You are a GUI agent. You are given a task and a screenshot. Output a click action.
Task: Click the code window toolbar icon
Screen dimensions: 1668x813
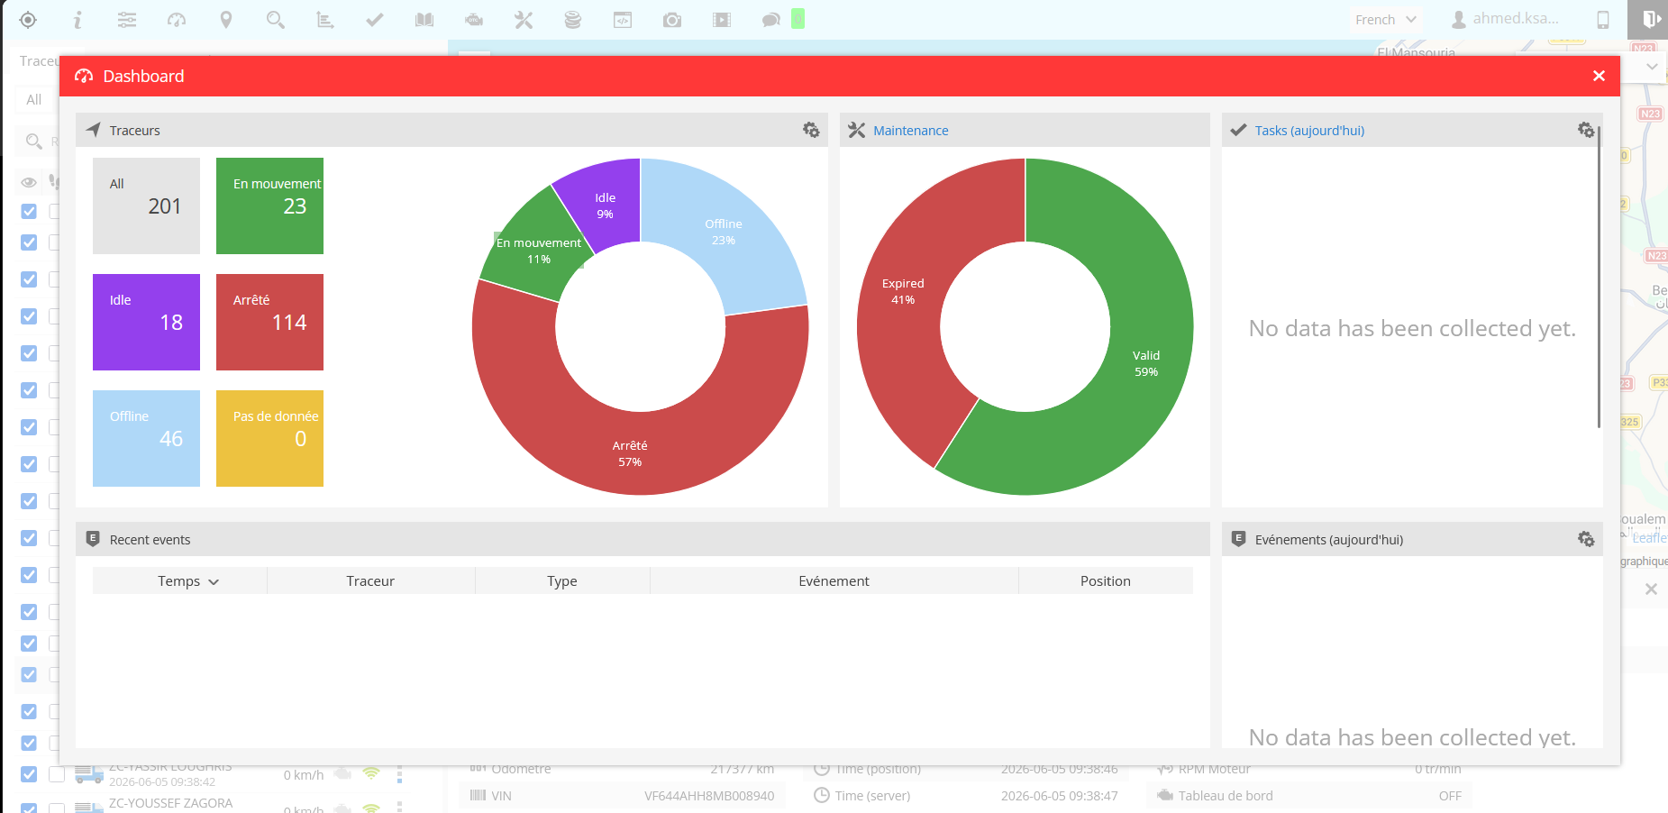coord(623,20)
